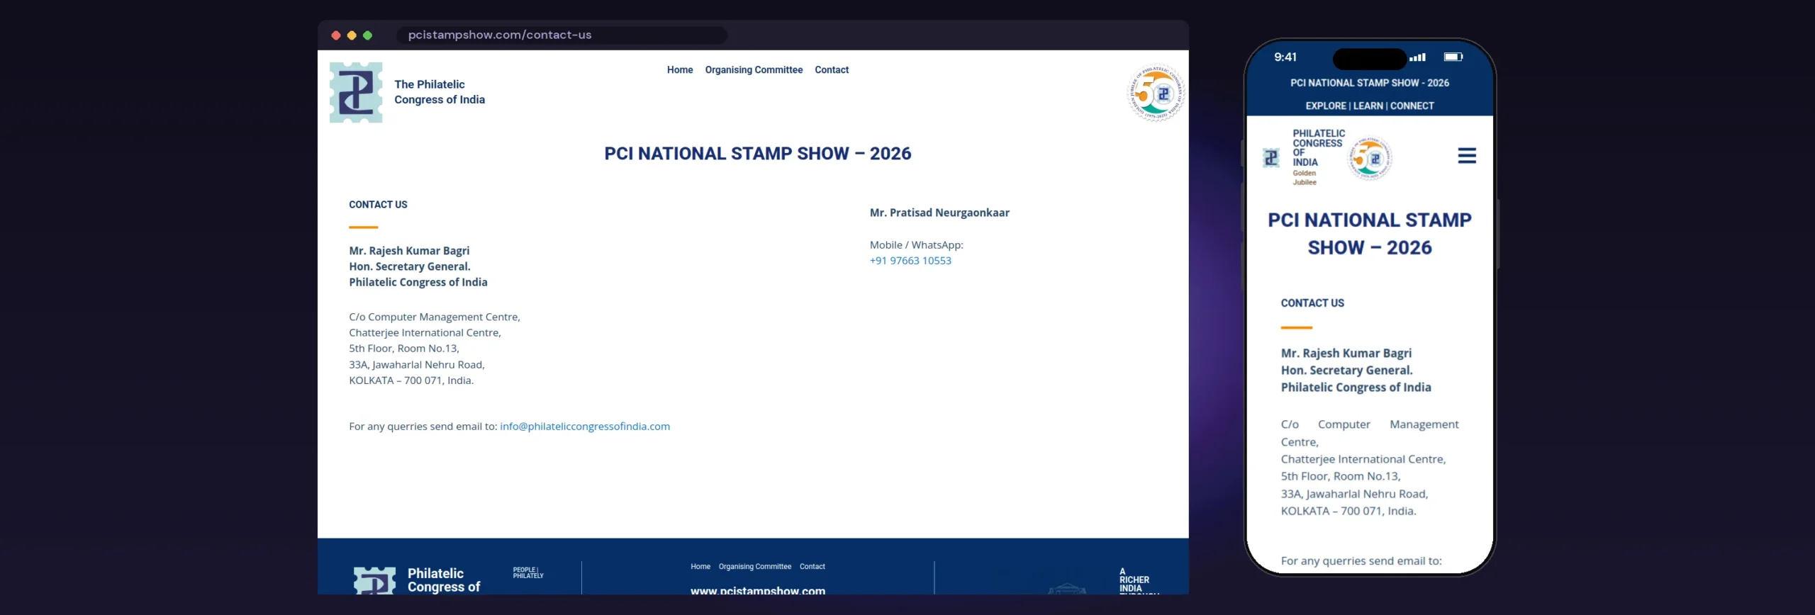Click the browser address bar pcistampshow.com/contact-us
The image size is (1815, 615).
[x=562, y=35]
